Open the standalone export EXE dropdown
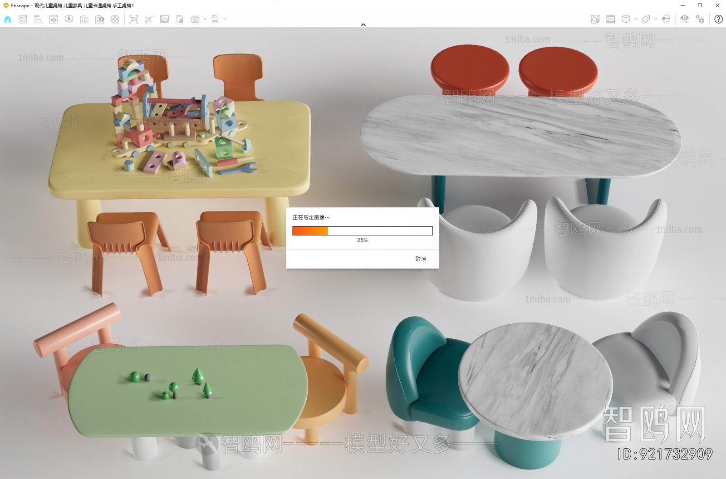Viewport: 726px width, 479px height. click(x=224, y=19)
